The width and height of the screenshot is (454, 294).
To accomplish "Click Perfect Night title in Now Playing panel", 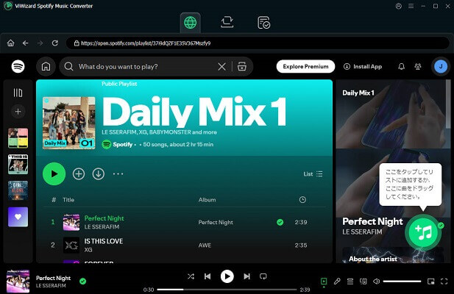I will click(372, 221).
